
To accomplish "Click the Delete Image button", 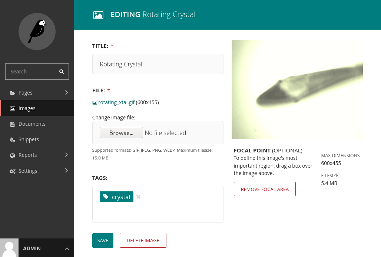I will tap(143, 240).
